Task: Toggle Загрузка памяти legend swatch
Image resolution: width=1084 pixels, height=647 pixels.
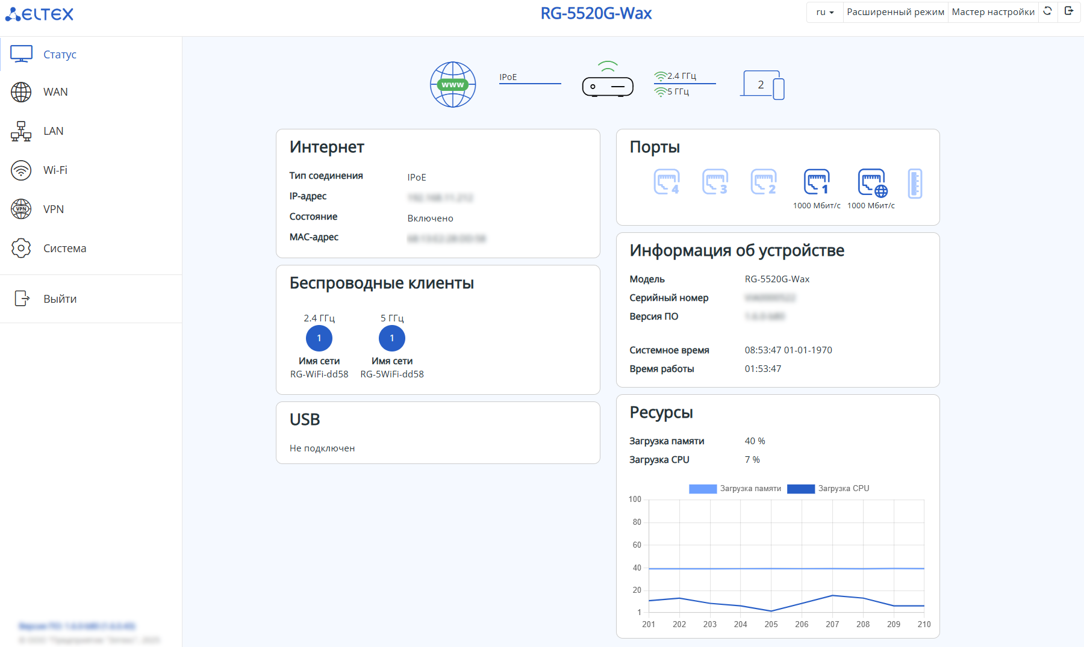Action: (x=702, y=489)
